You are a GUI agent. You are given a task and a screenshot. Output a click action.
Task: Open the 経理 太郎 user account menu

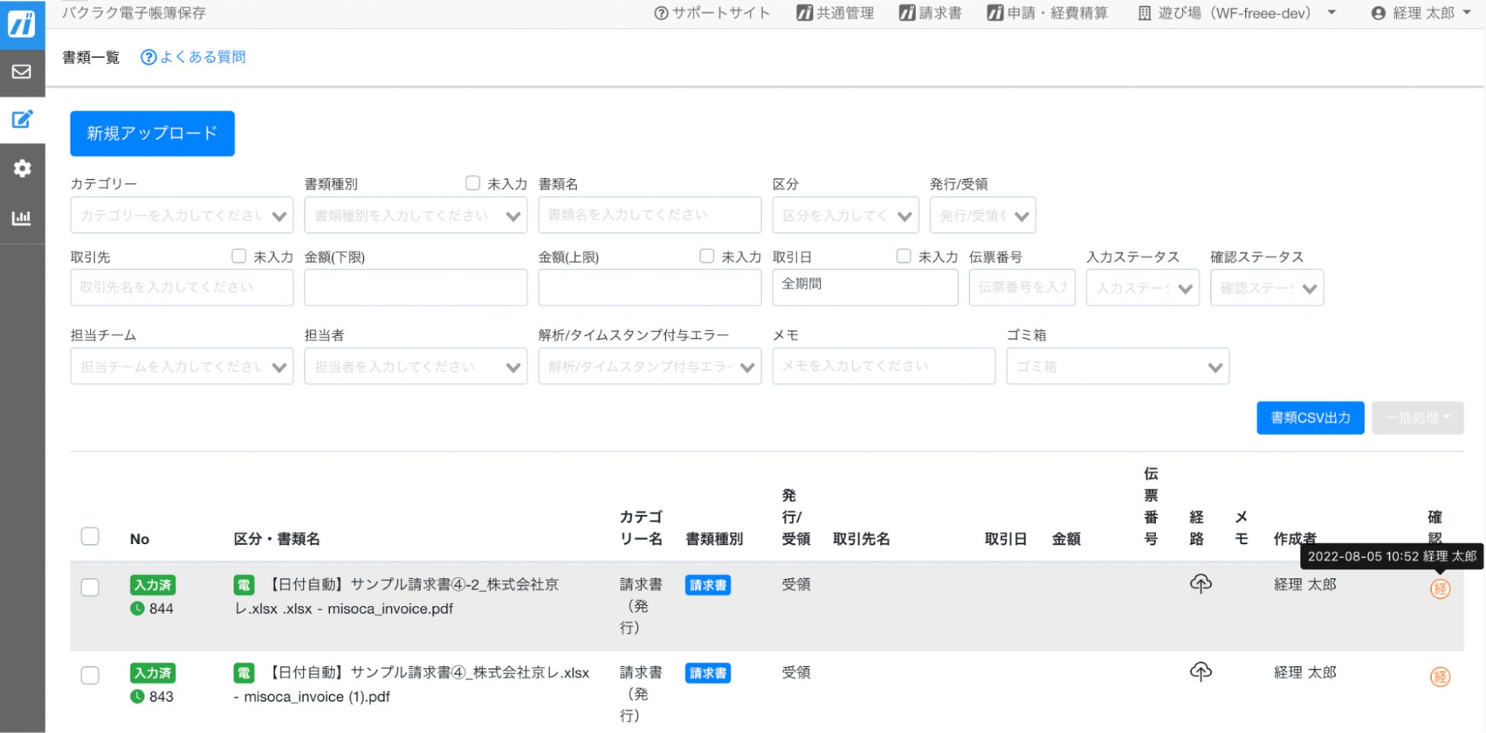(x=1421, y=13)
